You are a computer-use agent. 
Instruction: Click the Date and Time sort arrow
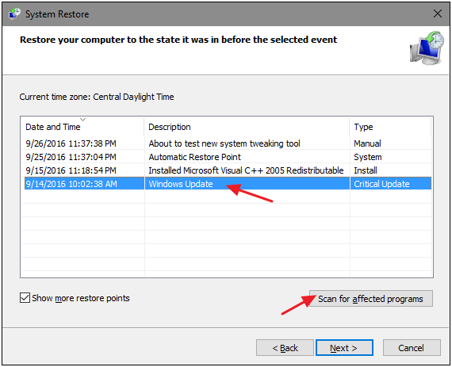click(83, 119)
